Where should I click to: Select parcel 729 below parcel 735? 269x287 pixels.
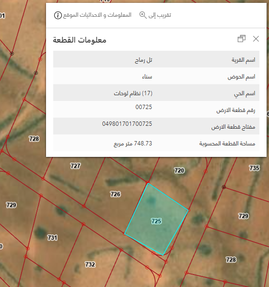click(243, 216)
